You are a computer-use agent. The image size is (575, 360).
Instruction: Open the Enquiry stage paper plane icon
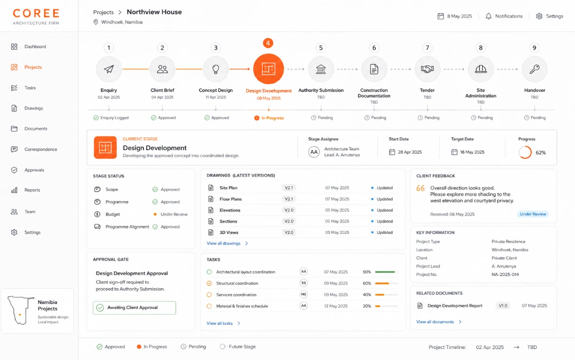click(109, 69)
